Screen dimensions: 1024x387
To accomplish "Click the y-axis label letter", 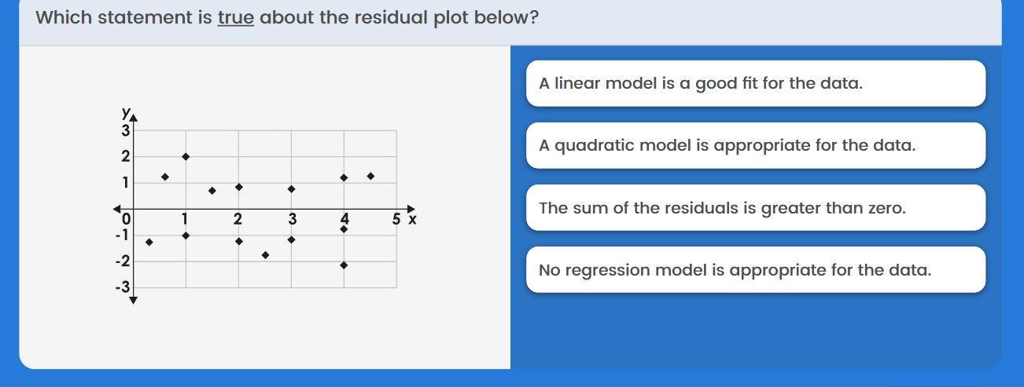I will (x=124, y=112).
